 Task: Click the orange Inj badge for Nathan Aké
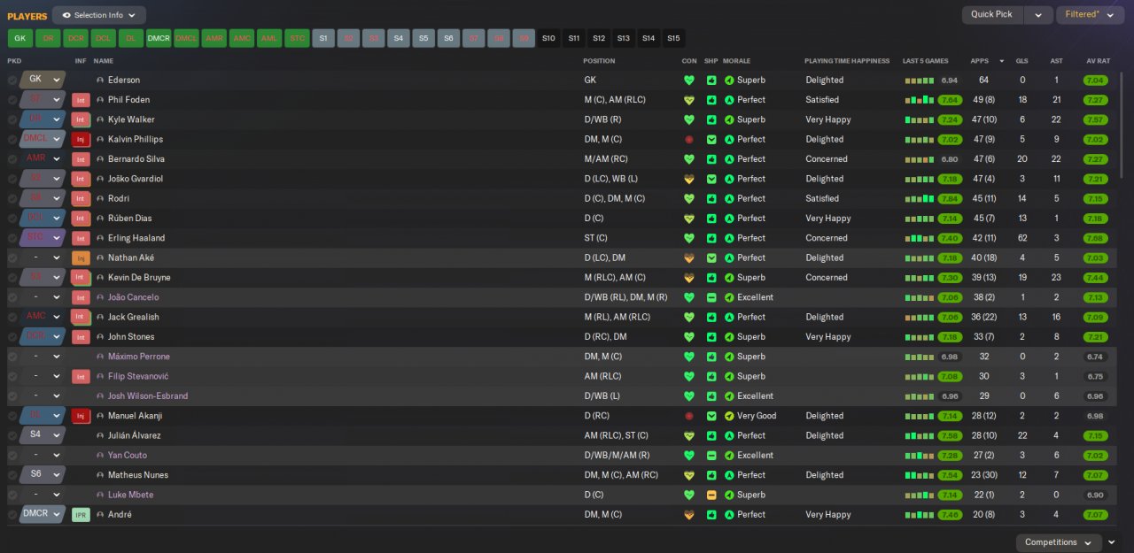click(x=81, y=258)
